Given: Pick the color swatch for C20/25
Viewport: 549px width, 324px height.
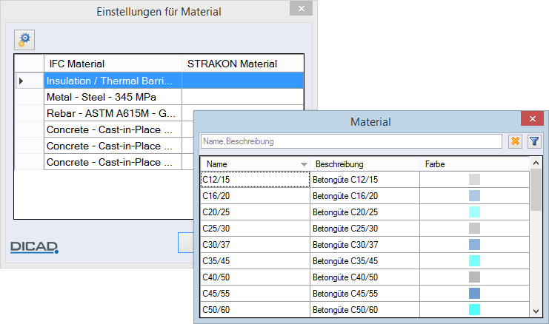Looking at the screenshot, I should point(474,212).
